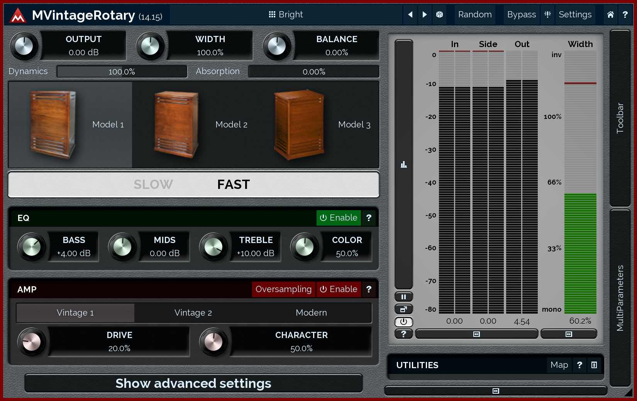Viewport: 637px width, 401px height.
Task: Click the Bypass button
Action: pos(521,15)
